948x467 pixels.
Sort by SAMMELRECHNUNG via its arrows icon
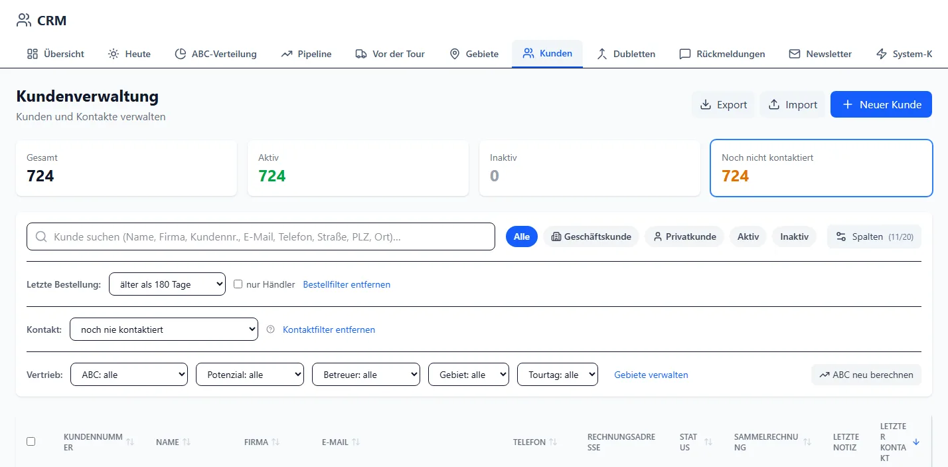tap(807, 442)
